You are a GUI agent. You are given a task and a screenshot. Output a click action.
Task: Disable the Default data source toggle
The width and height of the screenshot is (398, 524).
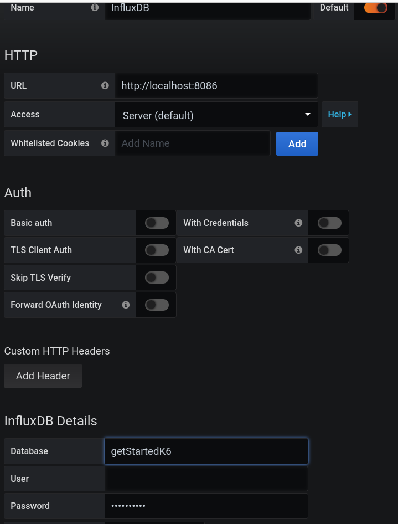point(375,8)
